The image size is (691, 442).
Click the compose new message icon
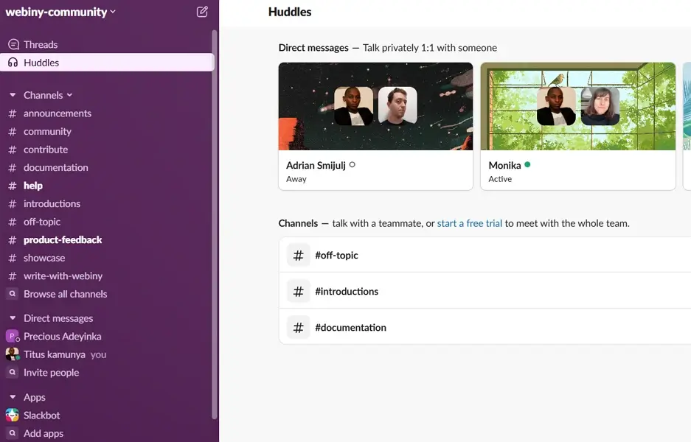click(202, 12)
